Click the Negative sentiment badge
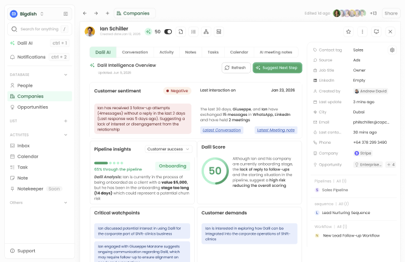This screenshot has width=405, height=262. 177,91
